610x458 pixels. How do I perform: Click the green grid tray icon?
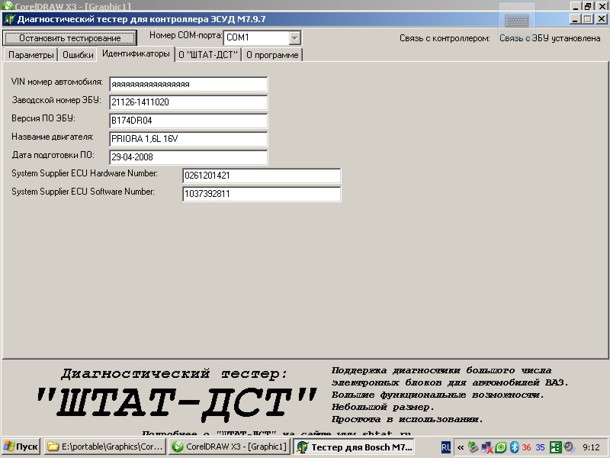(555, 447)
